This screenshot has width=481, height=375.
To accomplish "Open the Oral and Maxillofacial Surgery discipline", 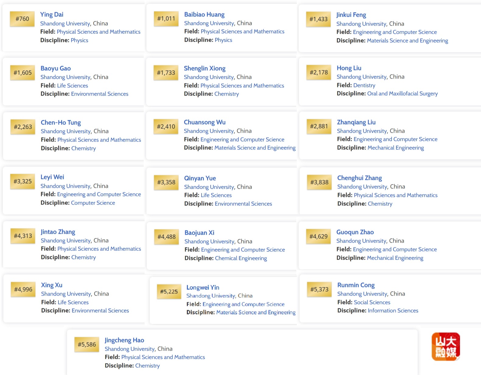I will click(402, 93).
